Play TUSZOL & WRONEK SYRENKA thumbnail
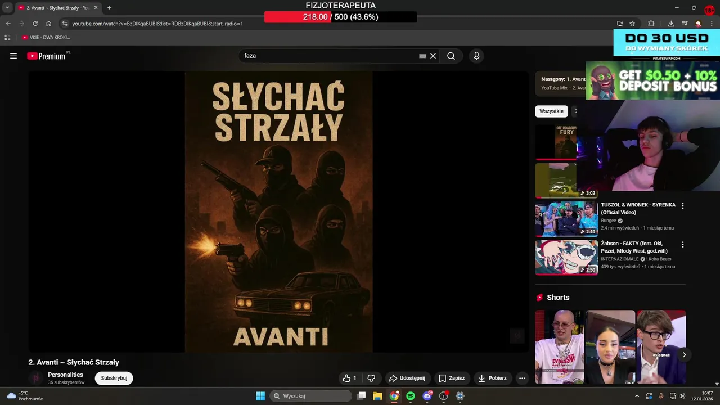 566,218
